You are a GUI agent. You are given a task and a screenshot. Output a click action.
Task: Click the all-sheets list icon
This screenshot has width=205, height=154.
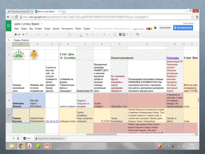pos(18,138)
